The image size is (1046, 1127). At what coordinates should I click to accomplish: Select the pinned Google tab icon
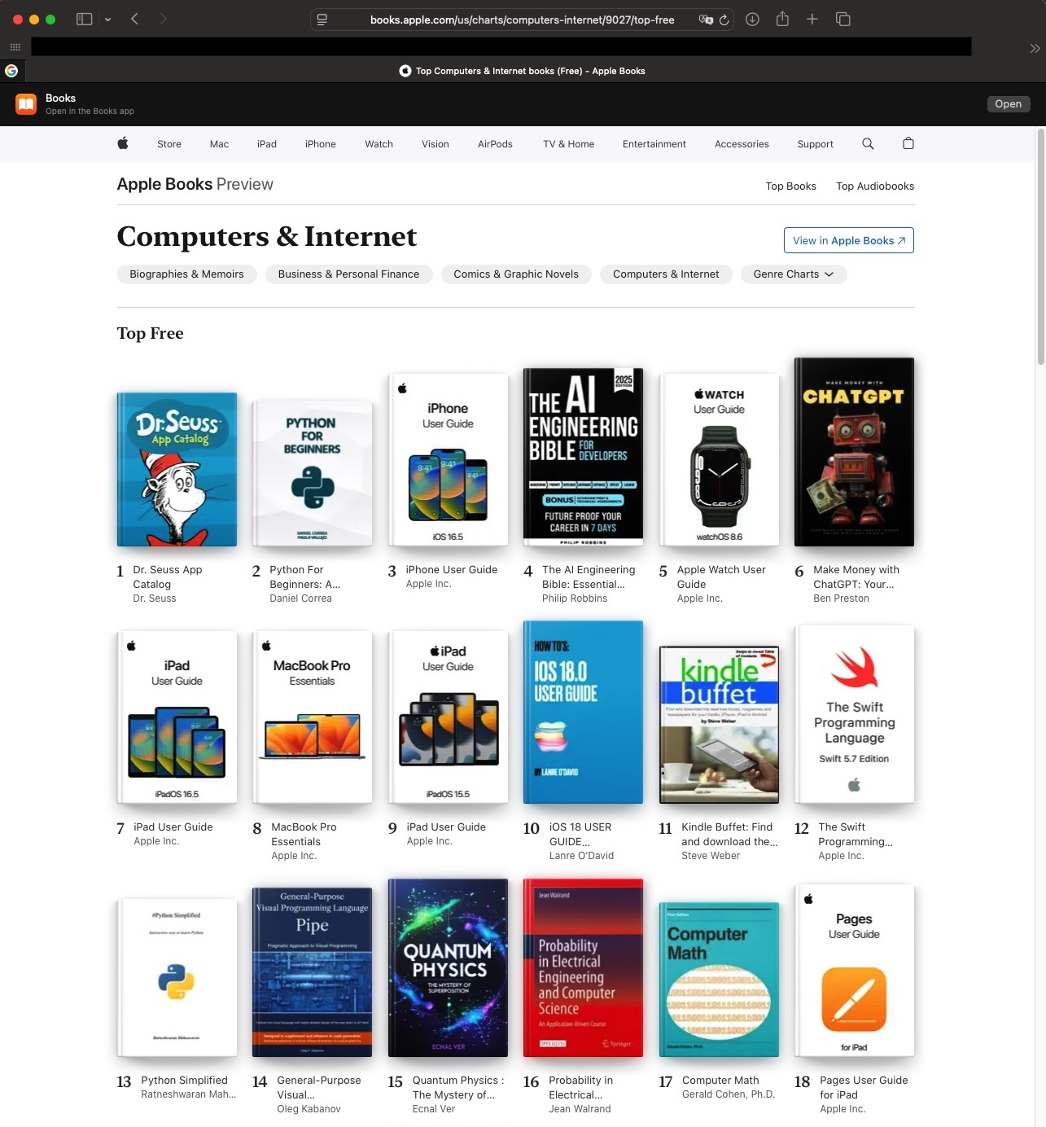11,71
